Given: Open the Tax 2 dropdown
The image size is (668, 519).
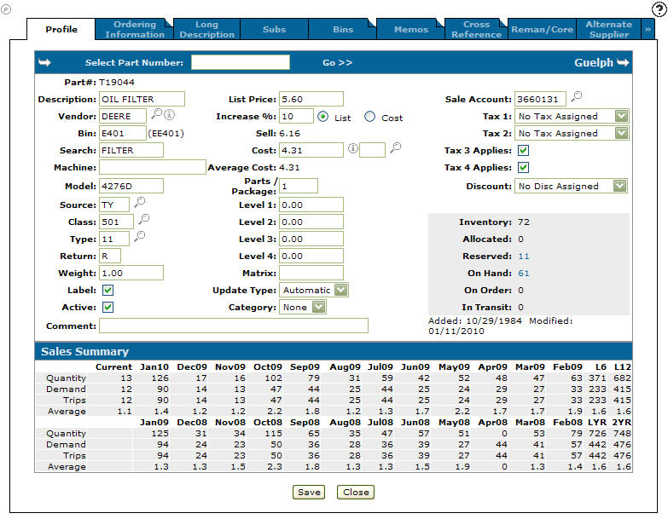Looking at the screenshot, I should [x=572, y=133].
